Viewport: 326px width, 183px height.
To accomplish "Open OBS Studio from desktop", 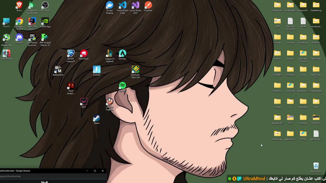I will pos(45,6).
